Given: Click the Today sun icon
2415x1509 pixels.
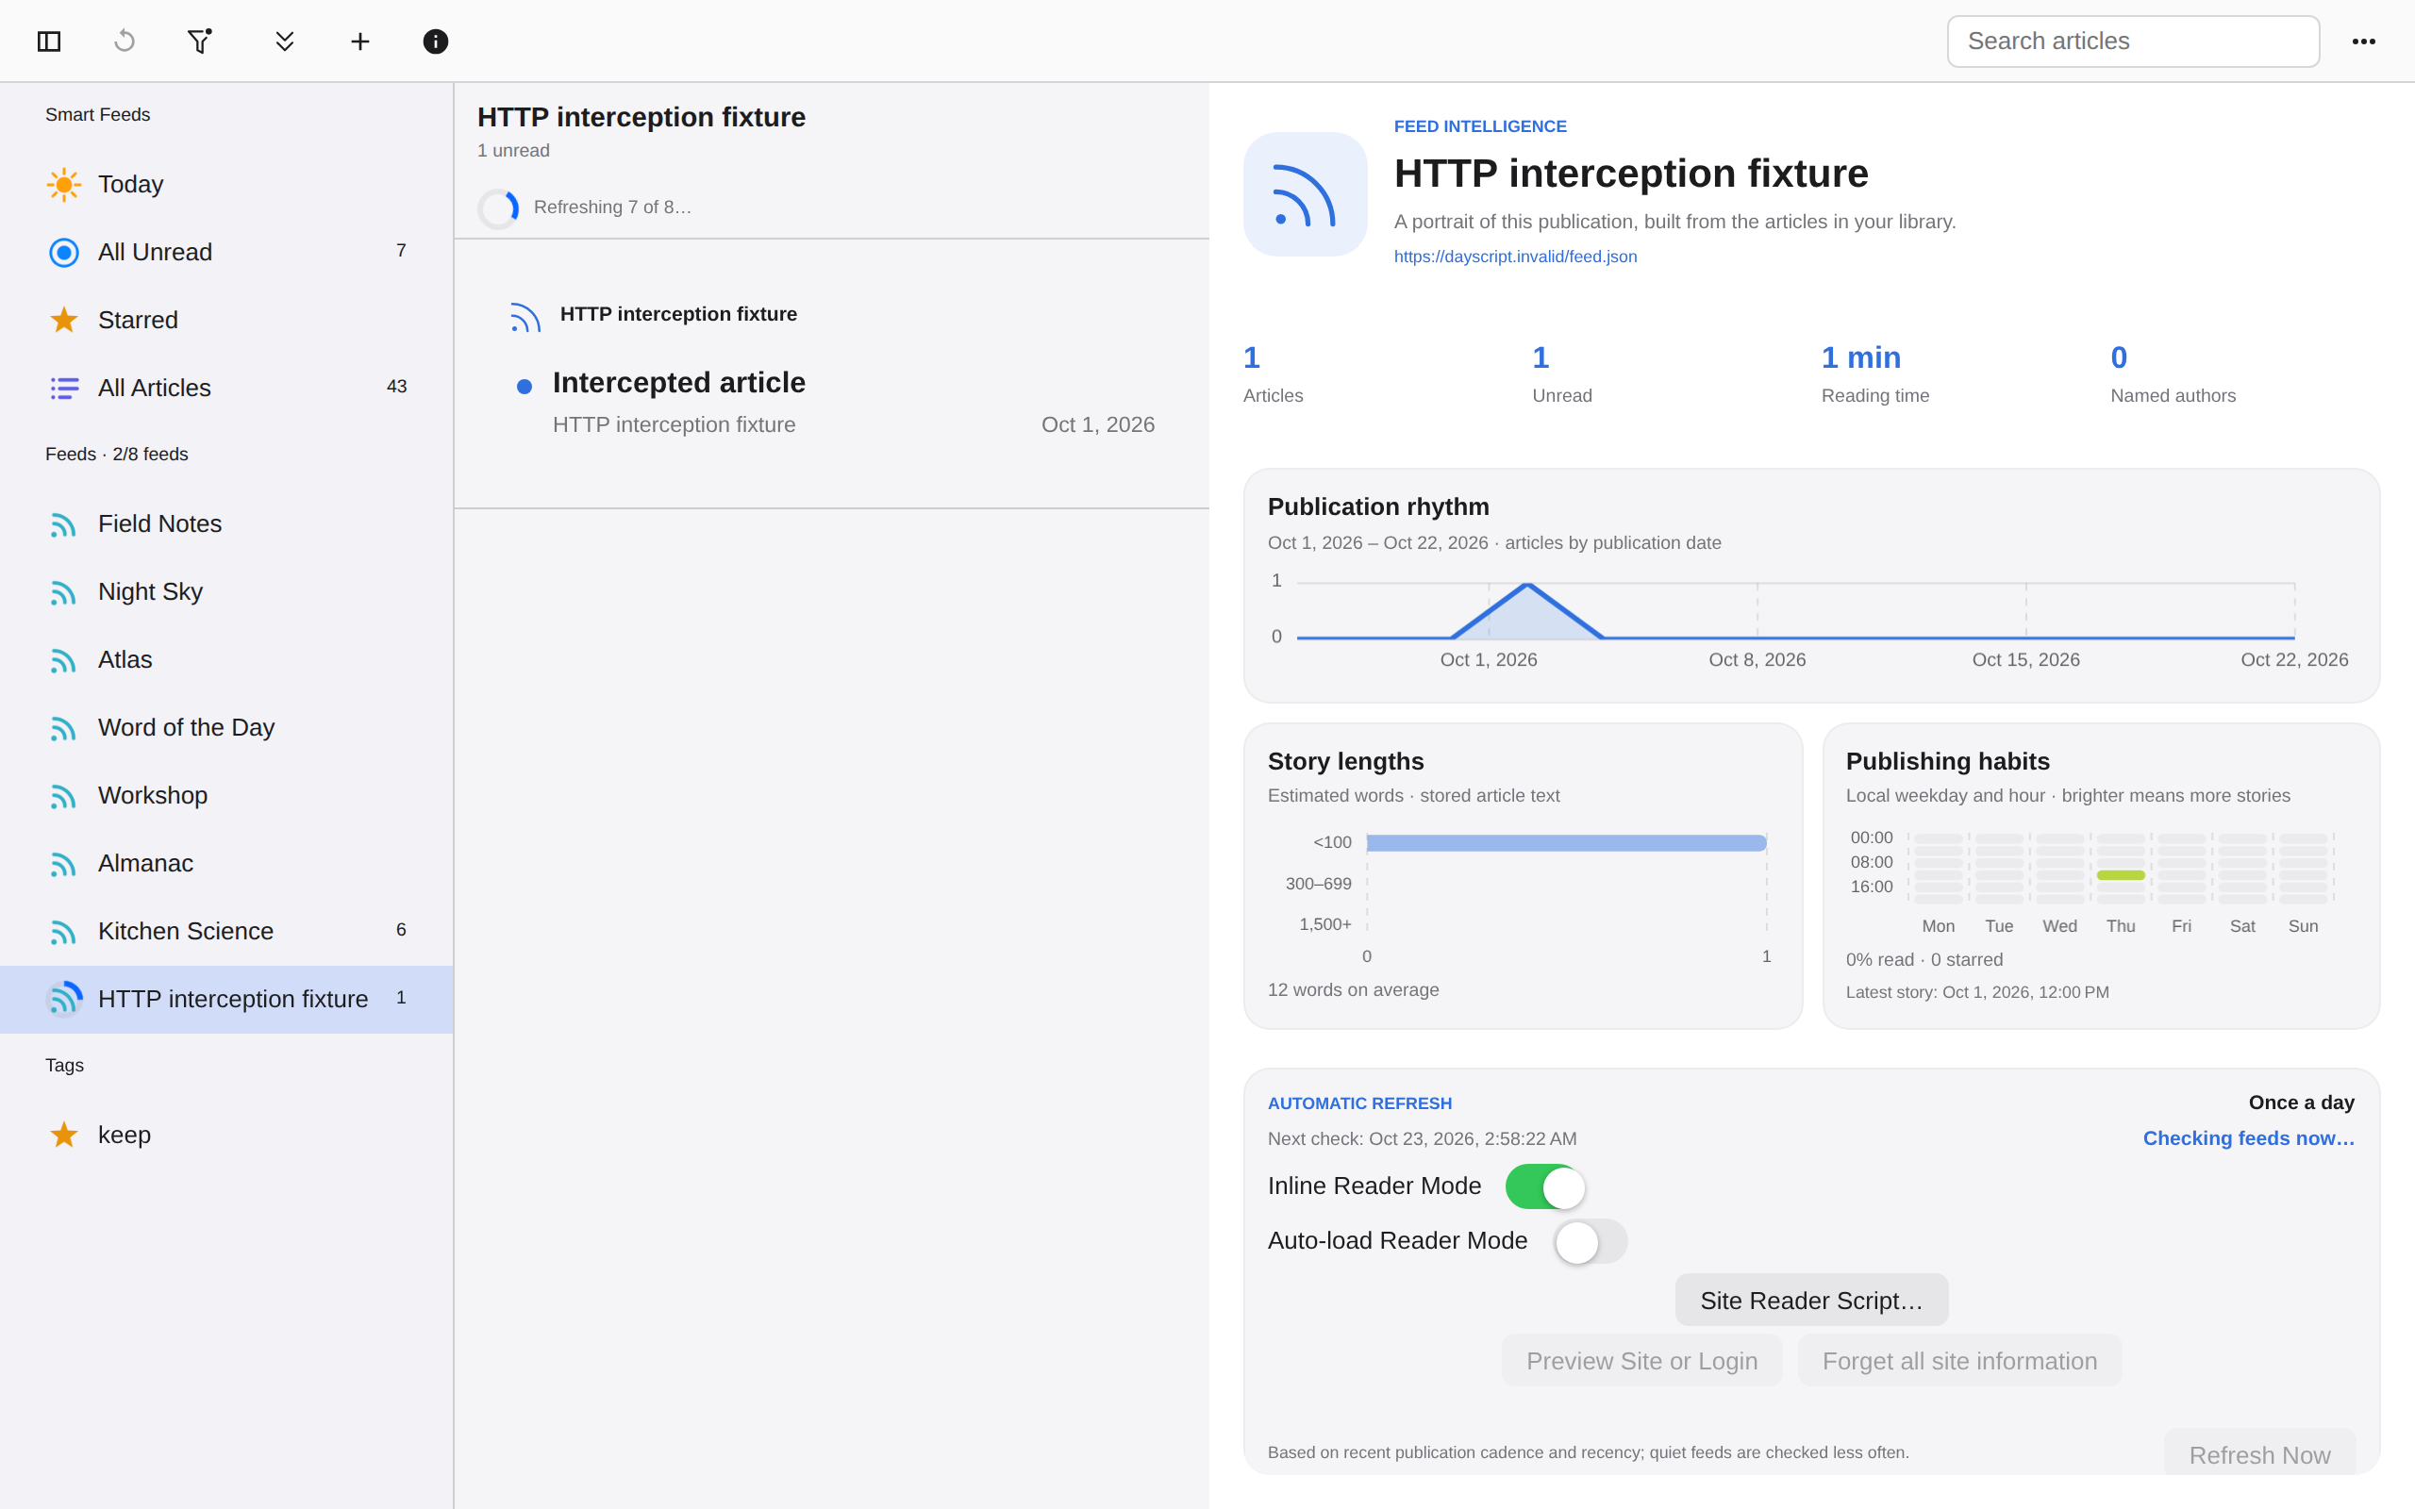Looking at the screenshot, I should point(64,185).
